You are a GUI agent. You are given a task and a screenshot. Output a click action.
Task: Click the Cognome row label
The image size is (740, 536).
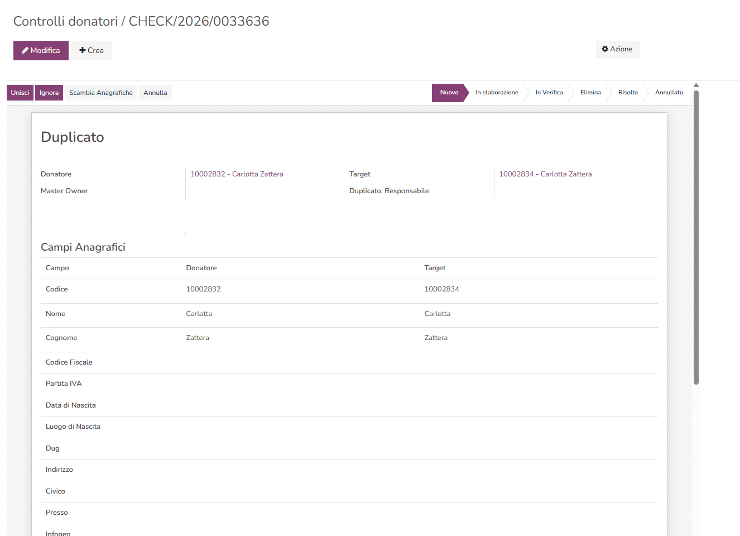click(61, 338)
